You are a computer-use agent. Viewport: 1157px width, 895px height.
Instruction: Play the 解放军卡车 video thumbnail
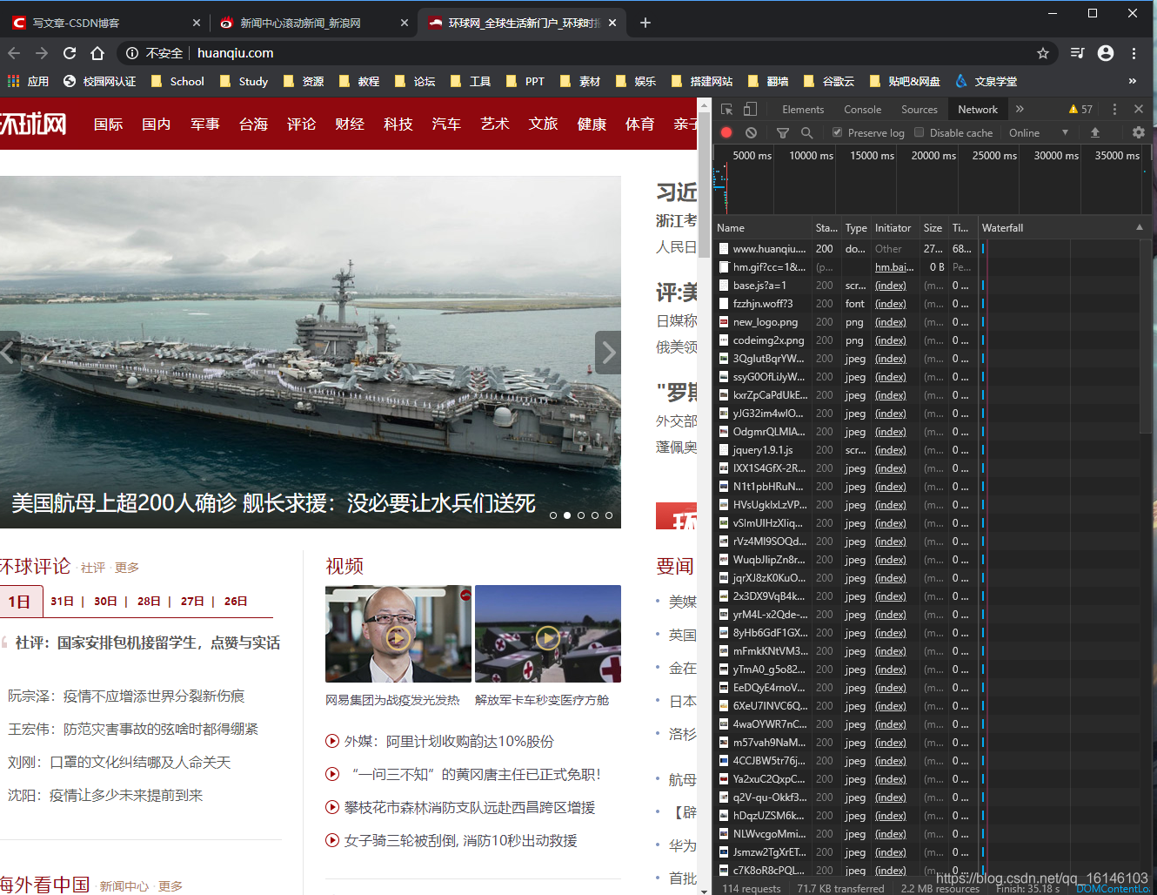(548, 634)
